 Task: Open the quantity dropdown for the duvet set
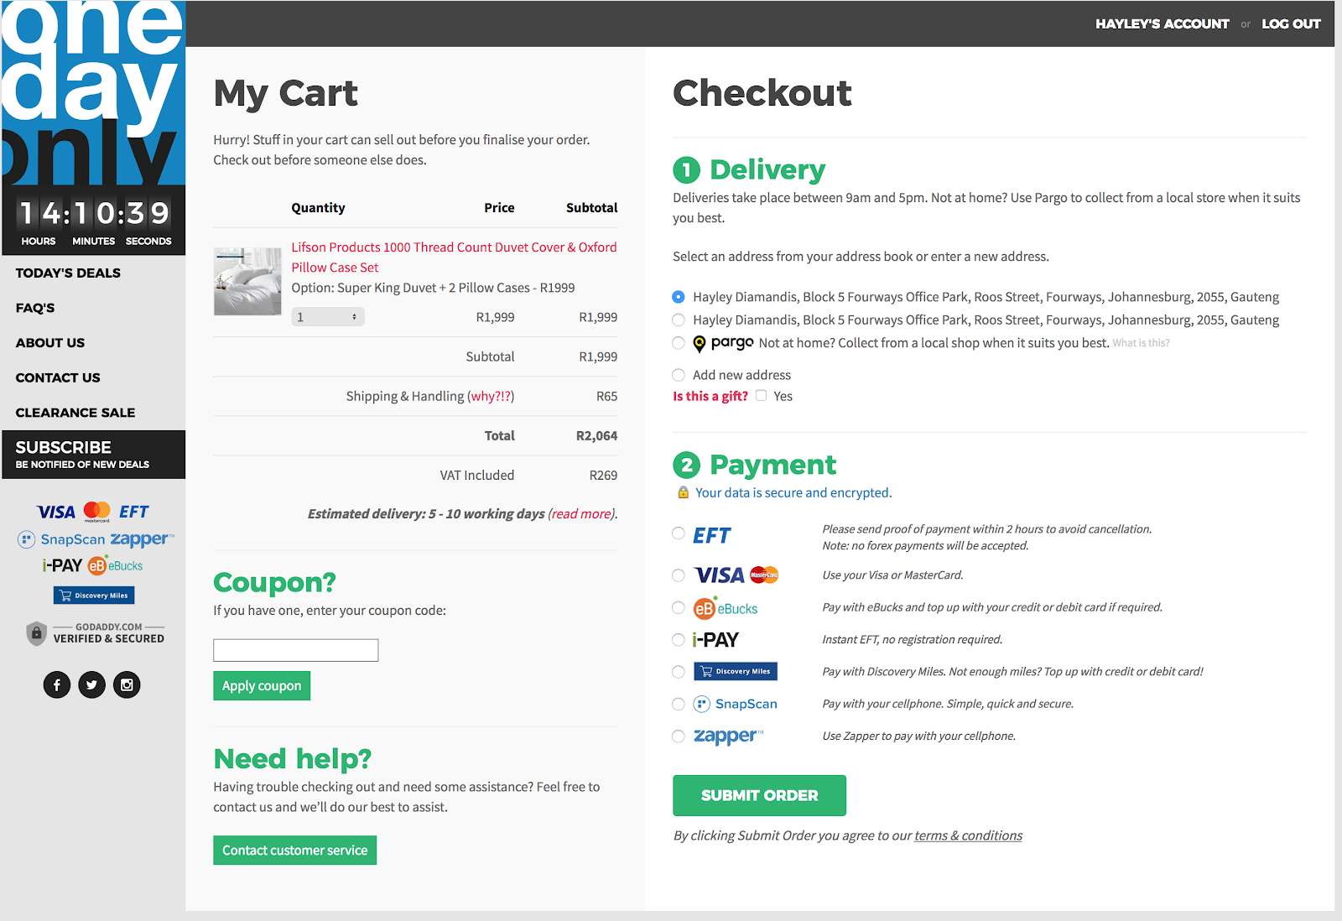328,316
